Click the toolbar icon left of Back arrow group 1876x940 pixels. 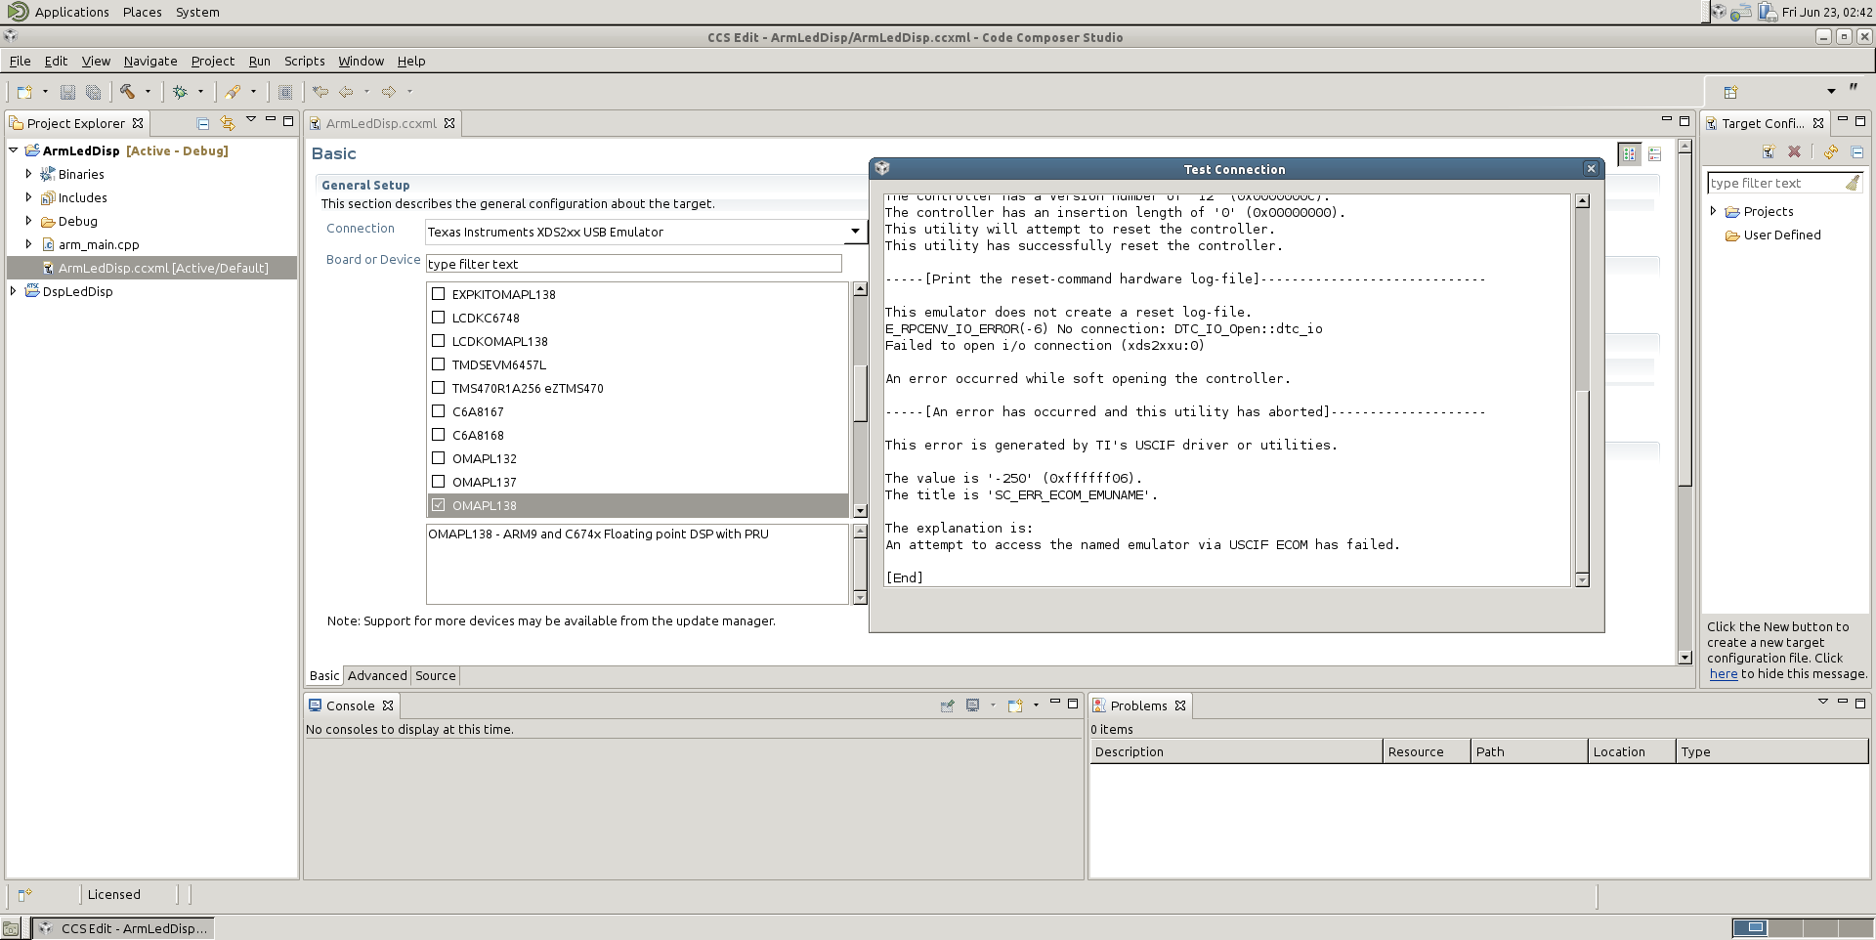(285, 92)
